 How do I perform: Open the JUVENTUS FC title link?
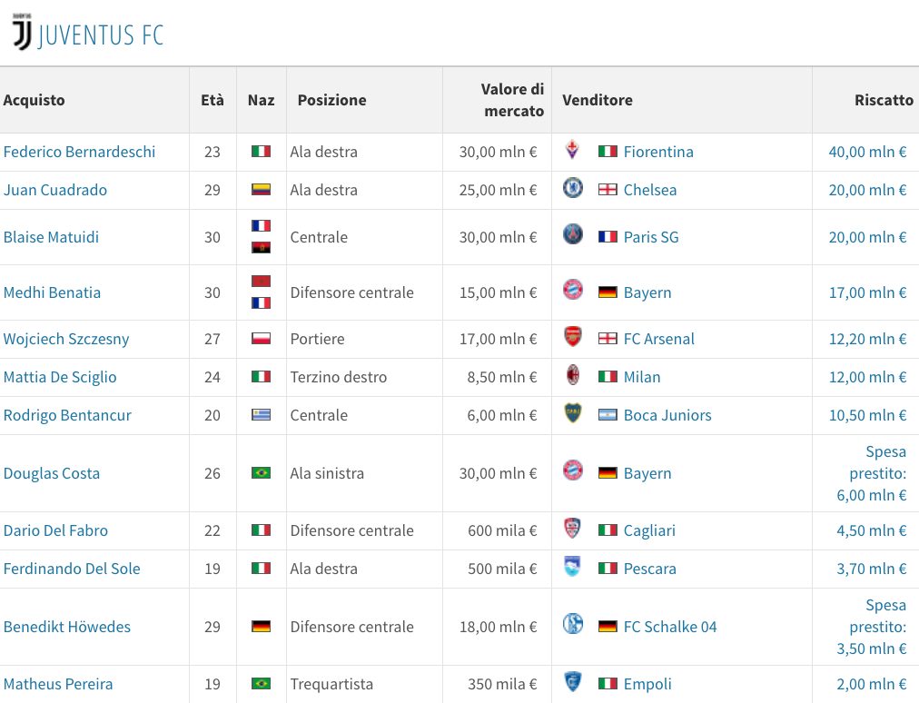pos(101,35)
